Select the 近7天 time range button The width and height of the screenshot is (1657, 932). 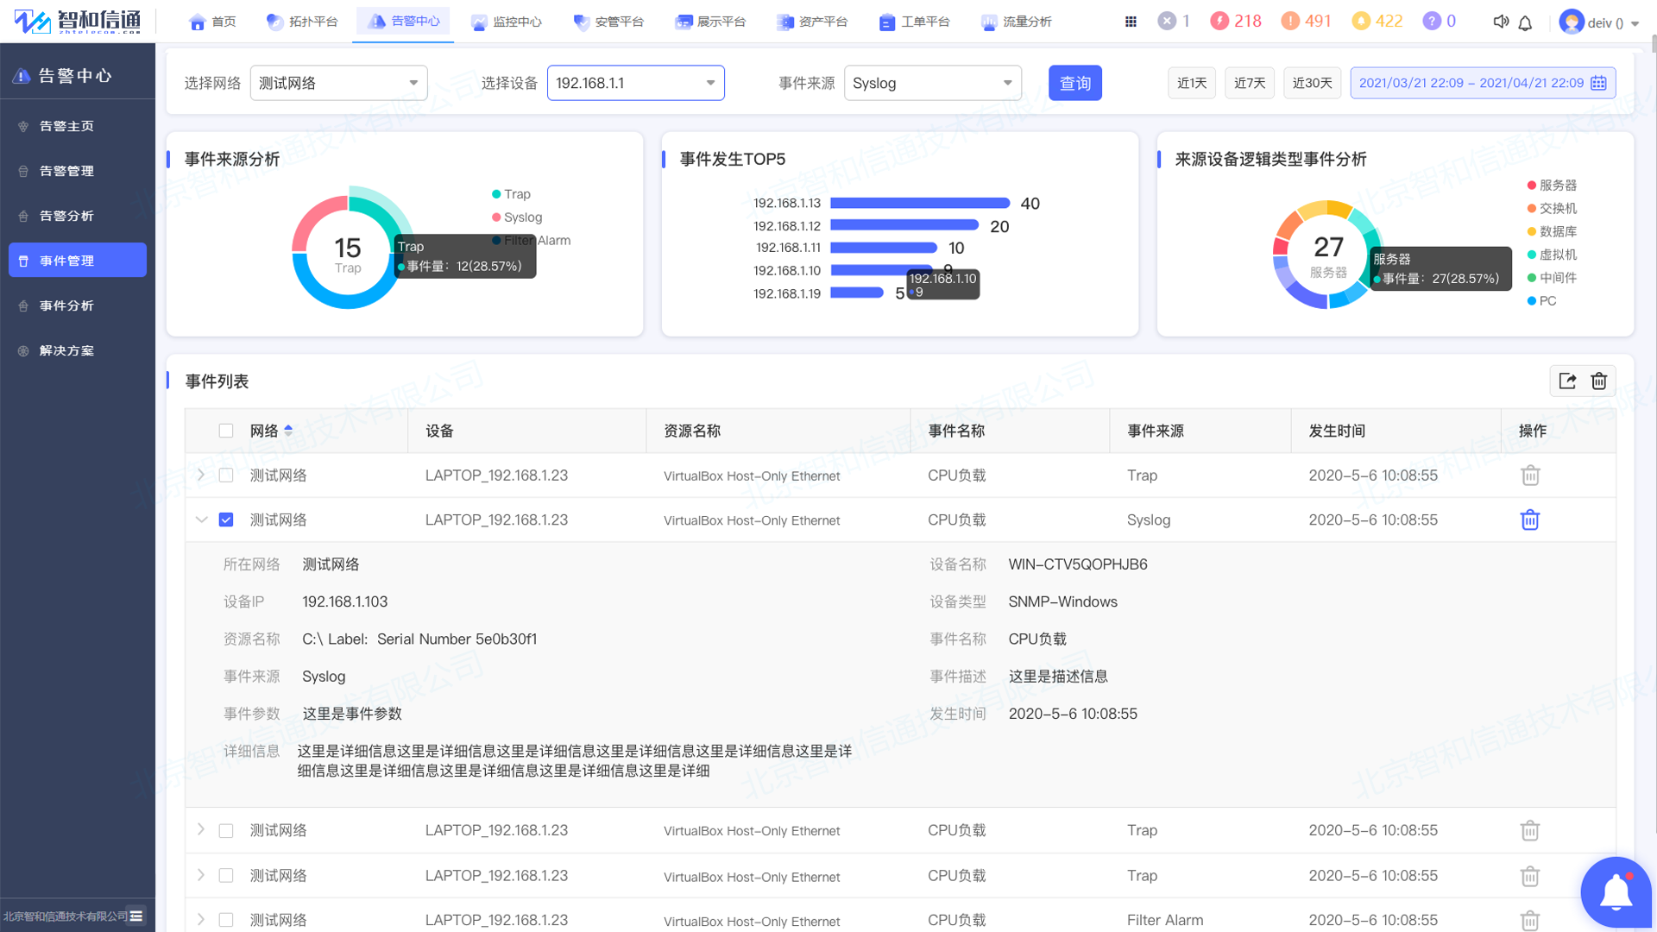pos(1249,83)
